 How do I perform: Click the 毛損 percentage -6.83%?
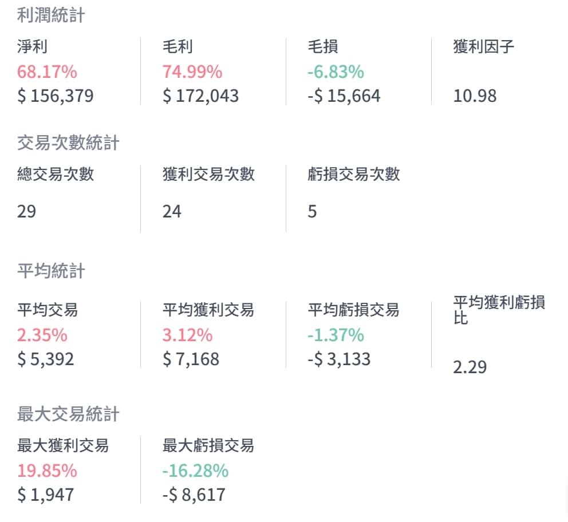point(336,72)
